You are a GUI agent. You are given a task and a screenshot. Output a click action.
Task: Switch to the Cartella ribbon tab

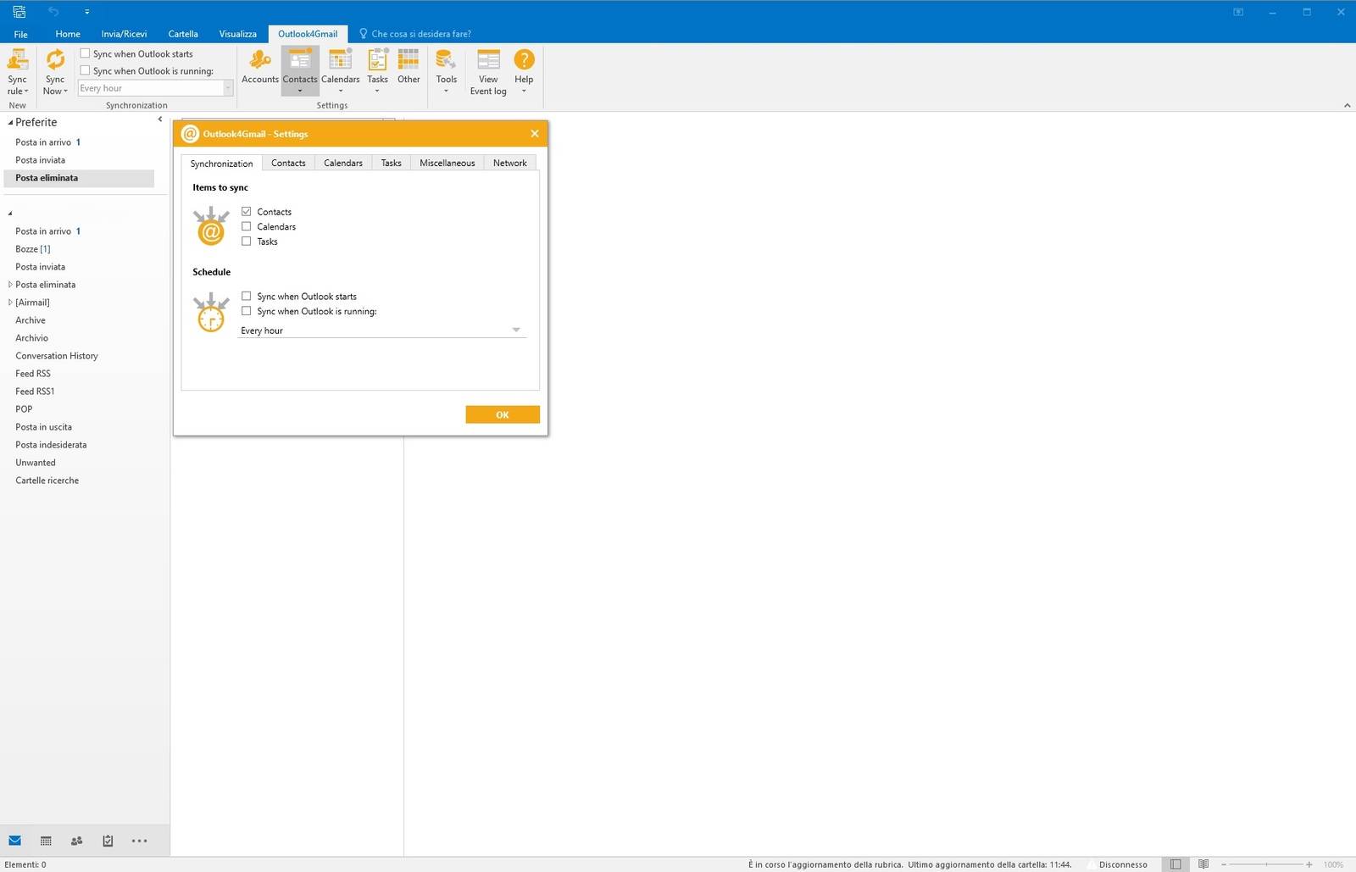183,34
